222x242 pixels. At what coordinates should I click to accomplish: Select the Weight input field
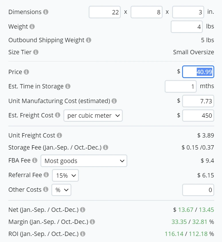[x=186, y=26]
